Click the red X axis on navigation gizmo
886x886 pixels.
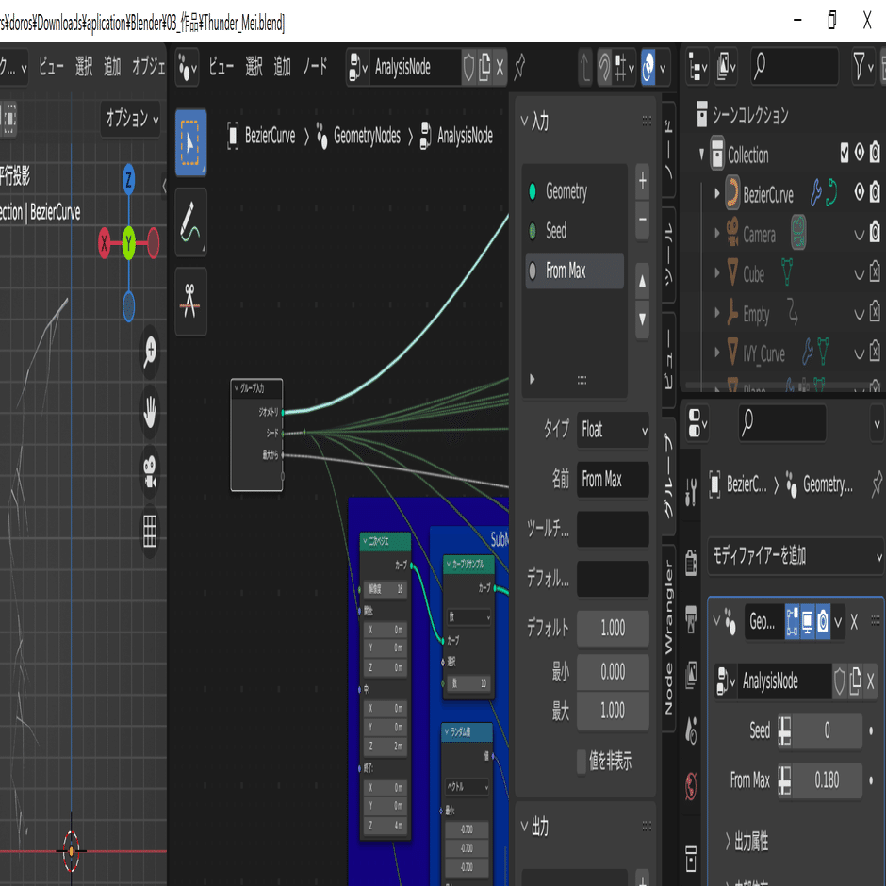tap(104, 243)
